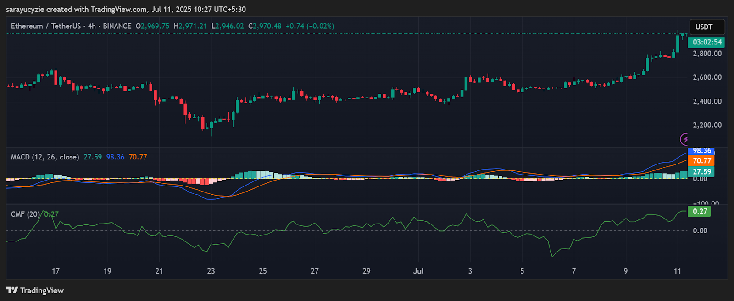Image resolution: width=734 pixels, height=301 pixels.
Task: Click the green 27.59 histogram price tag
Action: [x=701, y=172]
